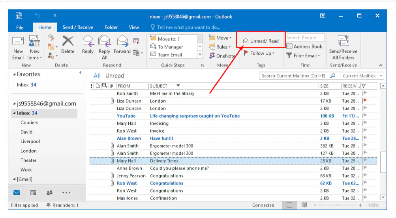
Task: Open the Rules dropdown
Action: click(220, 47)
